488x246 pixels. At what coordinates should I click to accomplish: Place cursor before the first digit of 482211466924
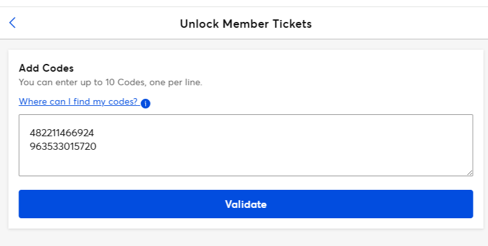(x=30, y=133)
